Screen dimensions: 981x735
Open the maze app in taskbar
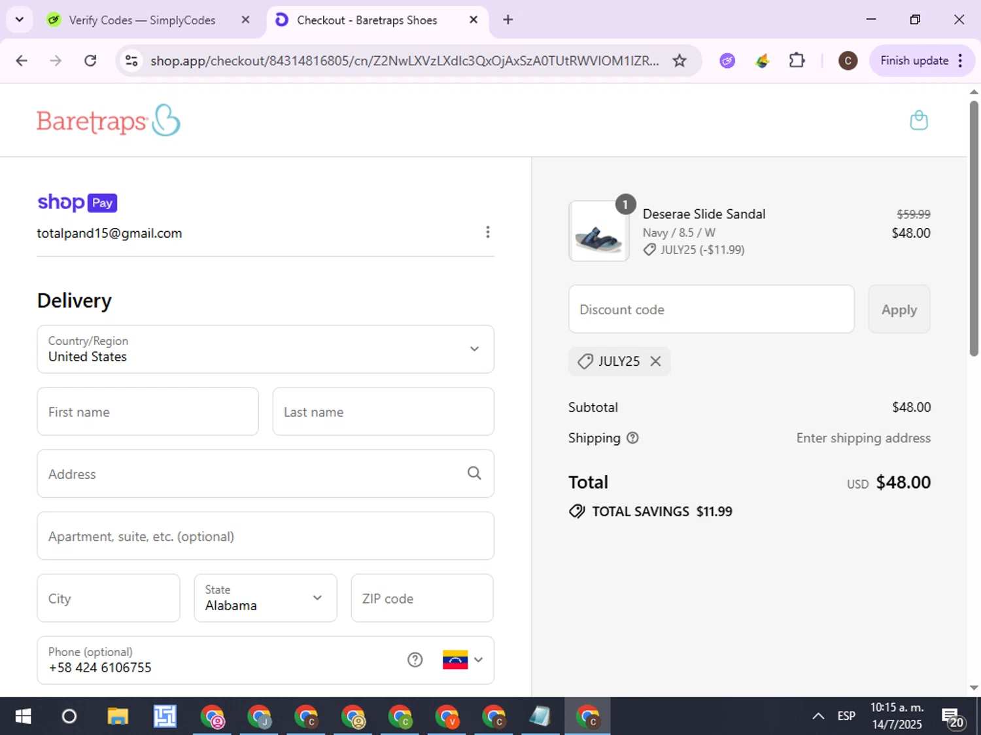[165, 717]
